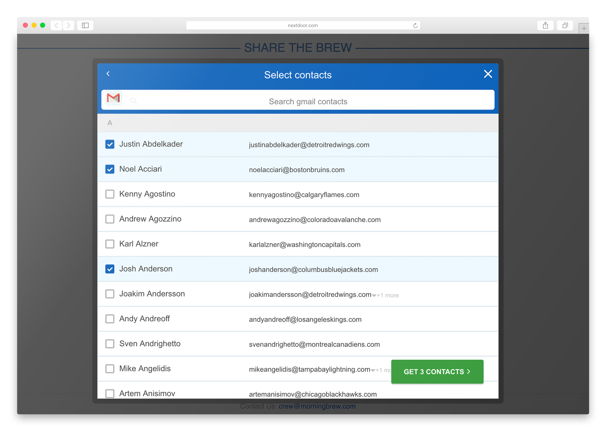The image size is (610, 441).
Task: Check Sven Andrighetto's checkbox
Action: [x=110, y=344]
